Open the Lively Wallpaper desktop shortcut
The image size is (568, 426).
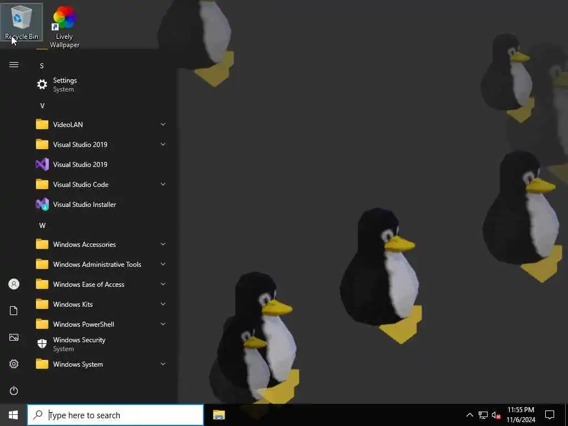point(64,26)
